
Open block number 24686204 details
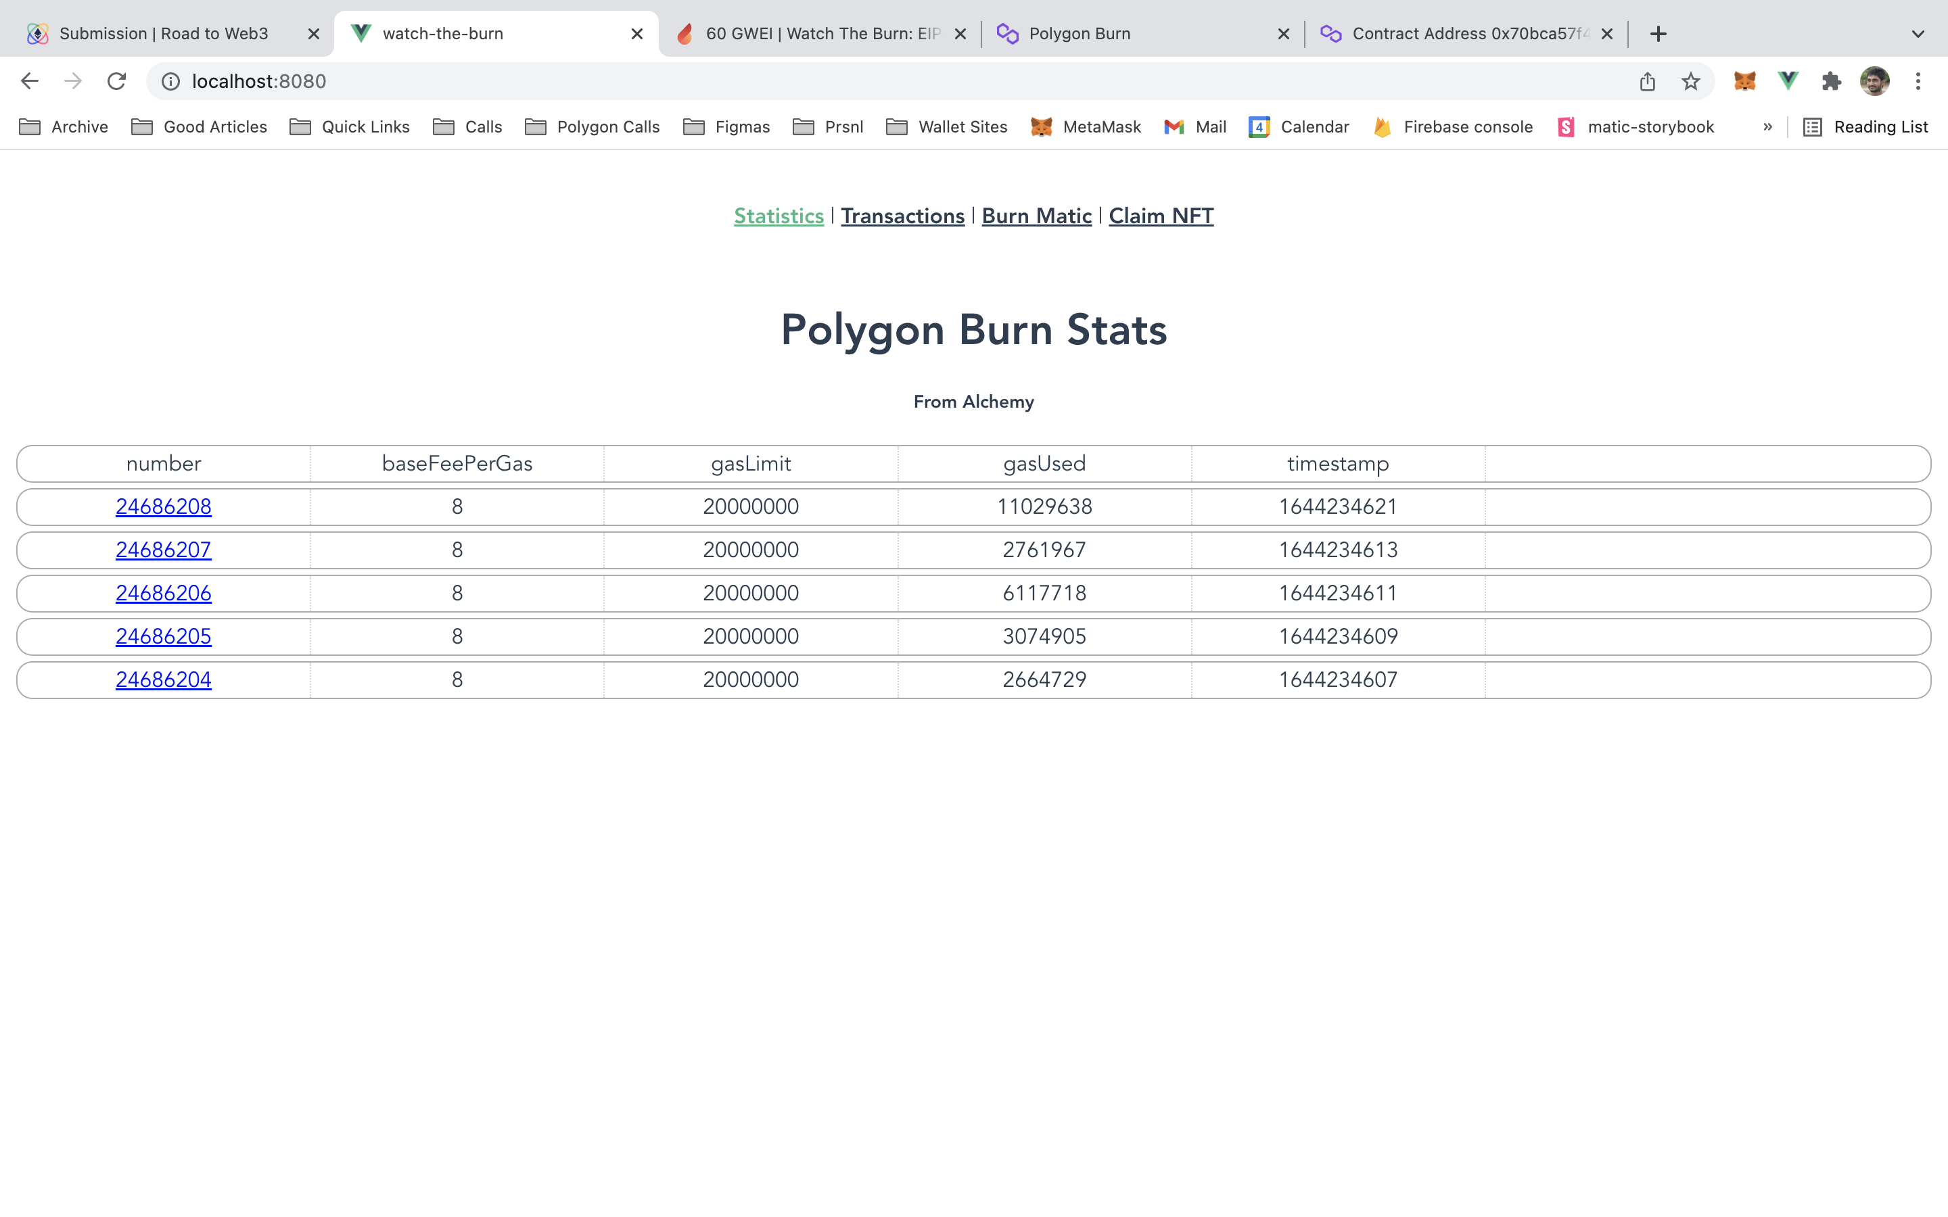click(163, 680)
